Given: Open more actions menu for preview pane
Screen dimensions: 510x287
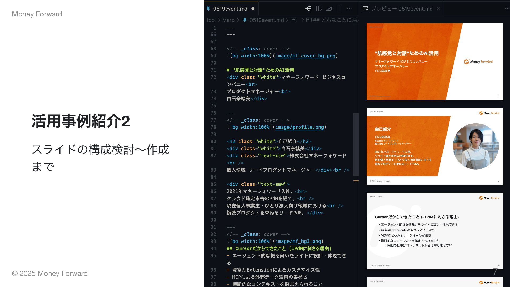Looking at the screenshot, I should click(x=507, y=9).
